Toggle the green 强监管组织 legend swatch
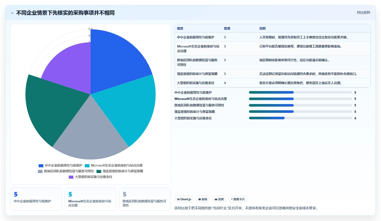The image size is (381, 221). tap(99, 171)
